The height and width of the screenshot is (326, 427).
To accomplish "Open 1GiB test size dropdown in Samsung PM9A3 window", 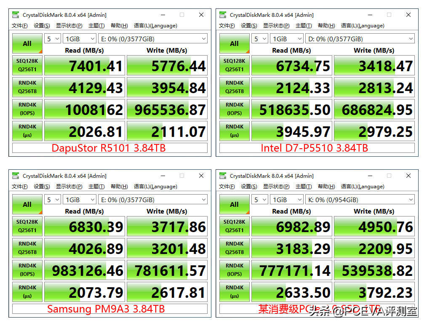I will pyautogui.click(x=80, y=200).
